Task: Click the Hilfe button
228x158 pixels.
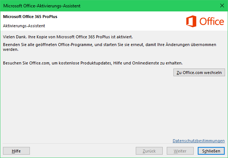Action: (16, 151)
